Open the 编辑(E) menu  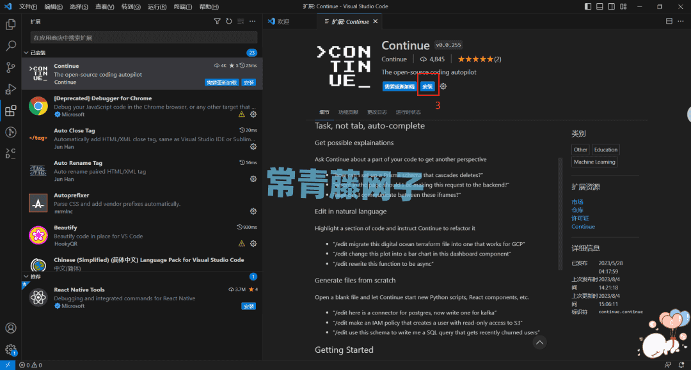coord(53,6)
